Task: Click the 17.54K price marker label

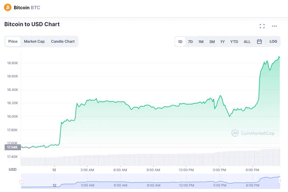Action: 12,147
